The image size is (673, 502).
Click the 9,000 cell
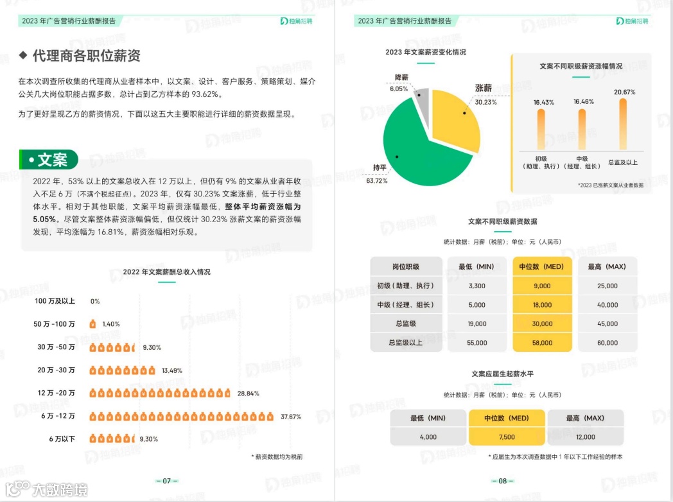pos(542,286)
